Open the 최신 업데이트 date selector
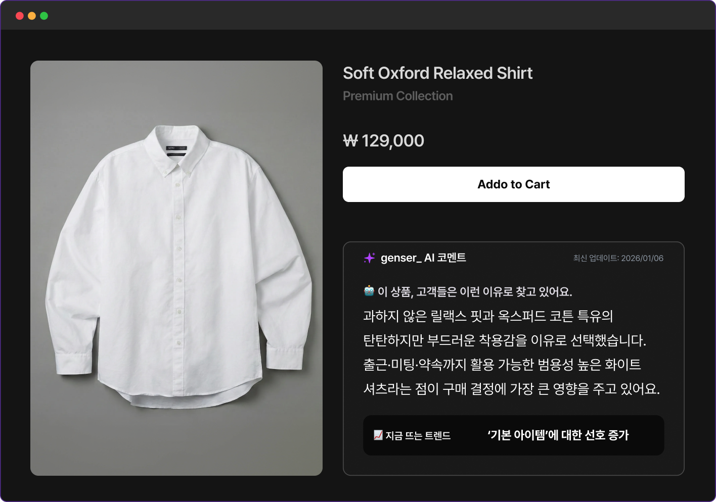 click(x=618, y=258)
